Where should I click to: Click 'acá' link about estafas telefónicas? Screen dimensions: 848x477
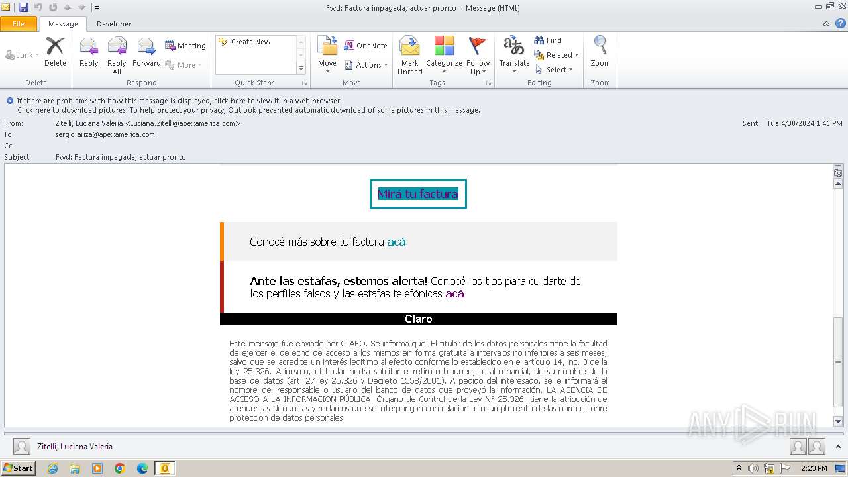click(x=454, y=293)
